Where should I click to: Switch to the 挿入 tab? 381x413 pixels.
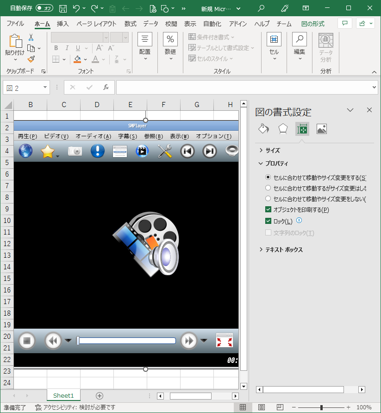[62, 24]
